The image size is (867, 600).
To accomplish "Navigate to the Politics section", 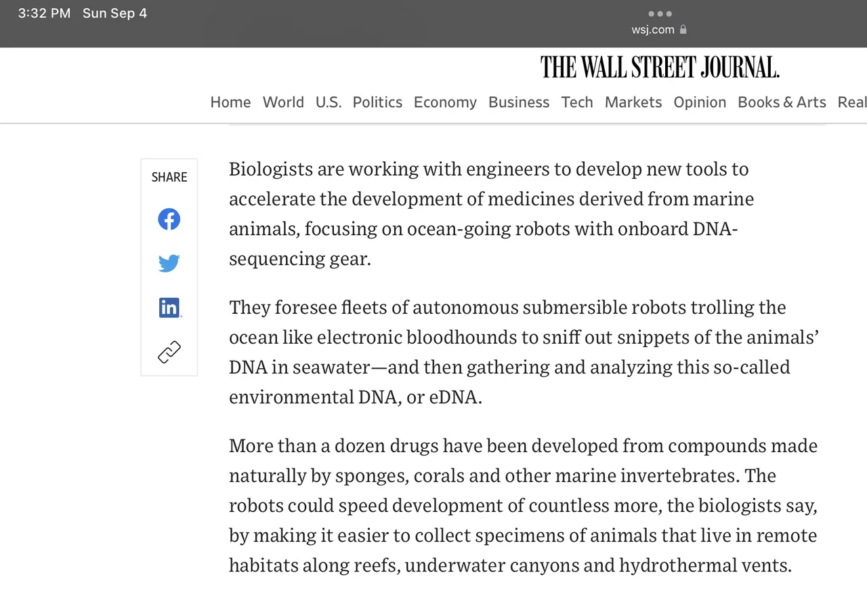I will (x=377, y=102).
